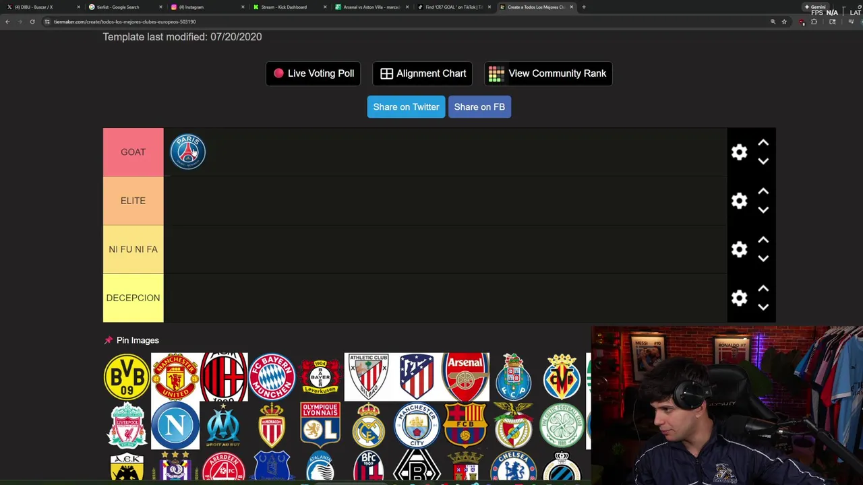Move NI FU NI FA row up
The height and width of the screenshot is (485, 863).
(x=763, y=240)
